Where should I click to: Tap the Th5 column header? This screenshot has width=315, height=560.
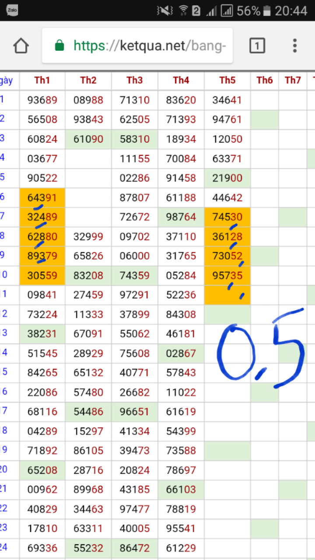pos(227,80)
